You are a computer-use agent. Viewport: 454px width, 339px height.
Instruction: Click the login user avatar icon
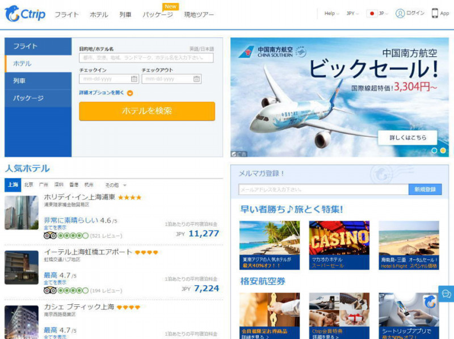tap(400, 13)
